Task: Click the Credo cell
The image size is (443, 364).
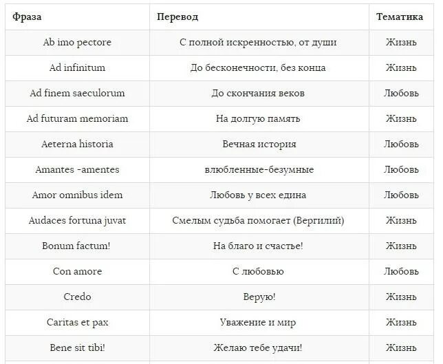Action: [x=77, y=297]
